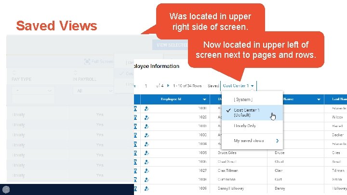Open Employee Id column filter arrow

[x=204, y=100]
